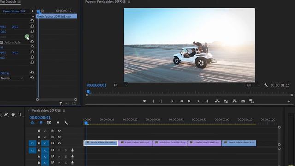The height and width of the screenshot is (166, 295).
Task: Show/hide Effect Controls timeline view arrow
Action: click(x=33, y=11)
